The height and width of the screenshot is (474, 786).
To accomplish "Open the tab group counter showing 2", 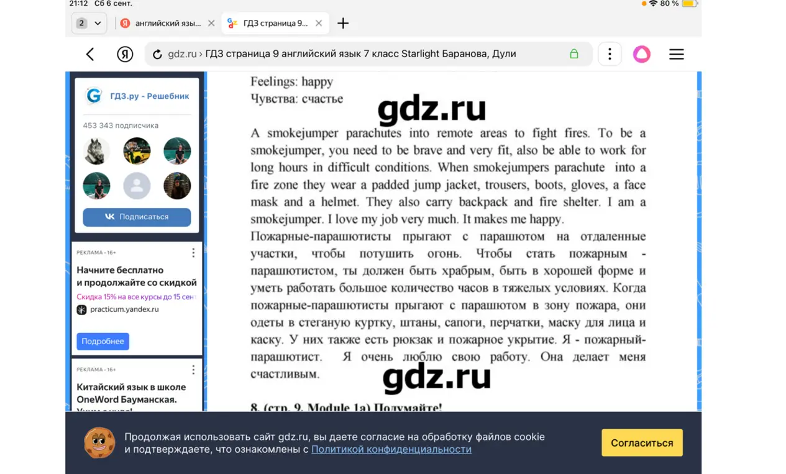I will [x=81, y=23].
